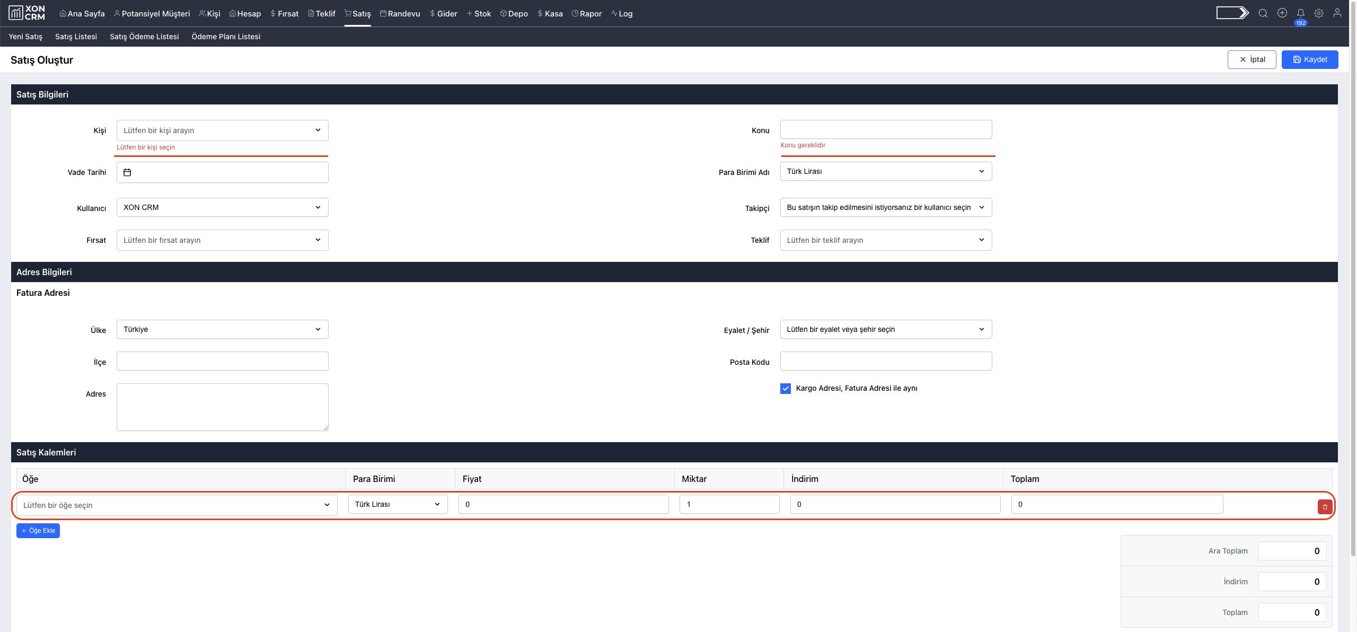The image size is (1357, 632).
Task: Go to Satış Listesi tab
Action: (76, 37)
